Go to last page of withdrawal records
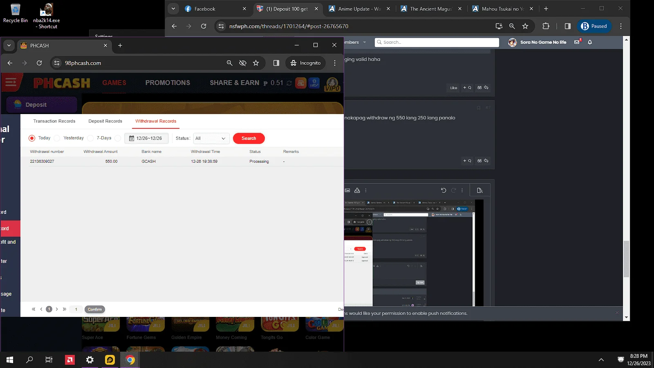 click(x=65, y=309)
